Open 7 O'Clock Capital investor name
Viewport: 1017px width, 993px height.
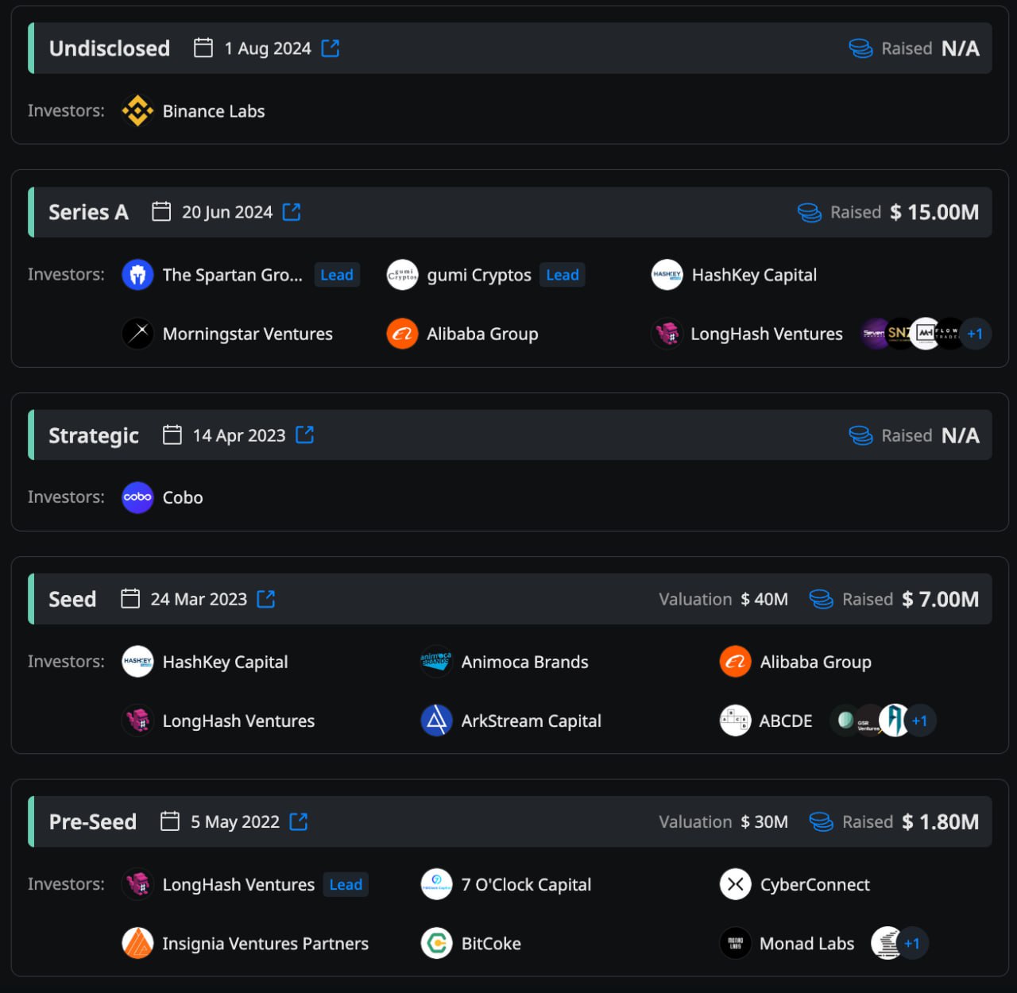(526, 884)
